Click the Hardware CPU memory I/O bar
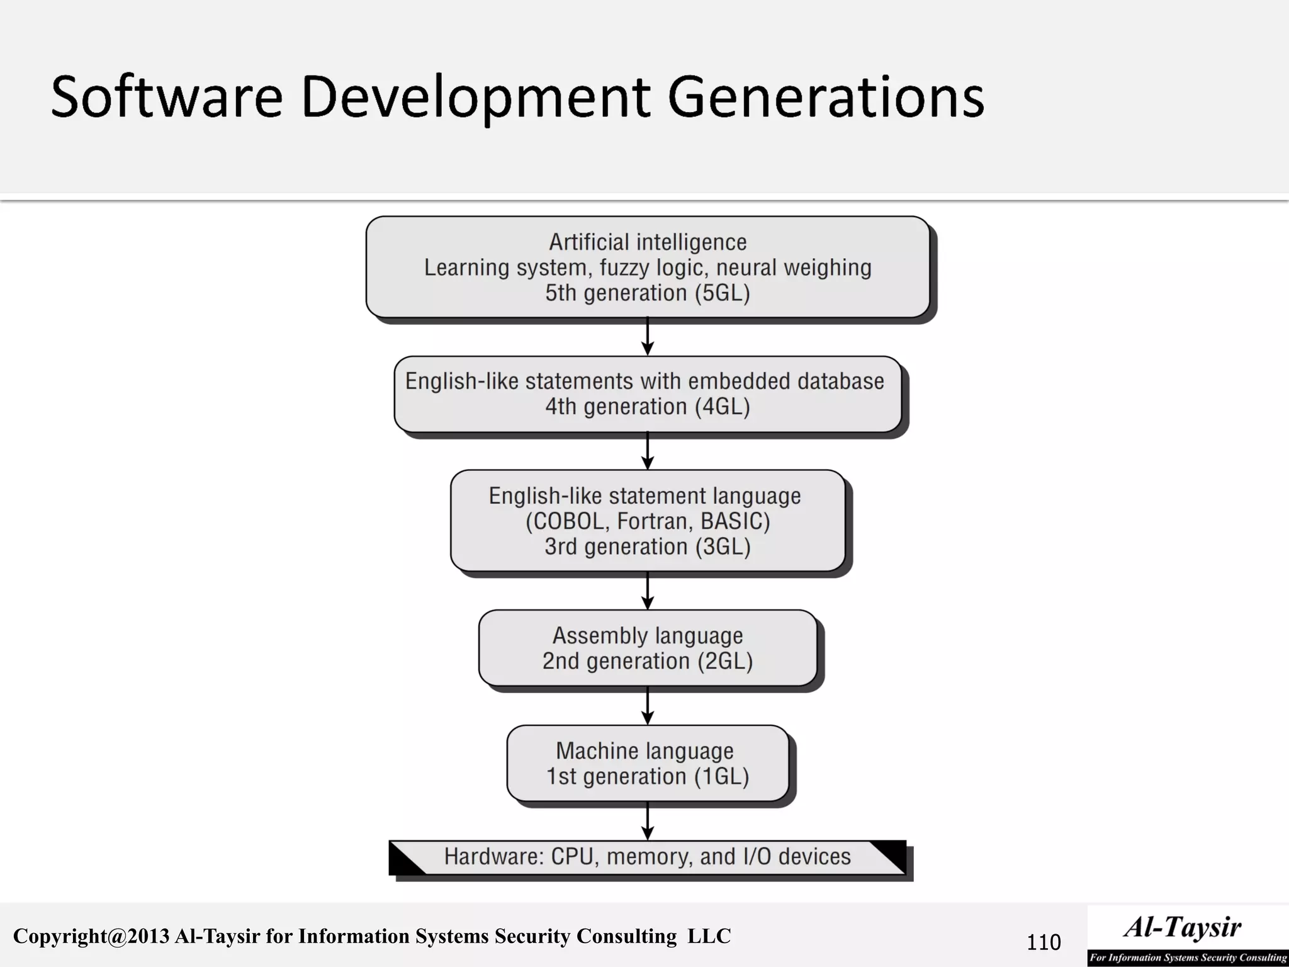 click(648, 857)
